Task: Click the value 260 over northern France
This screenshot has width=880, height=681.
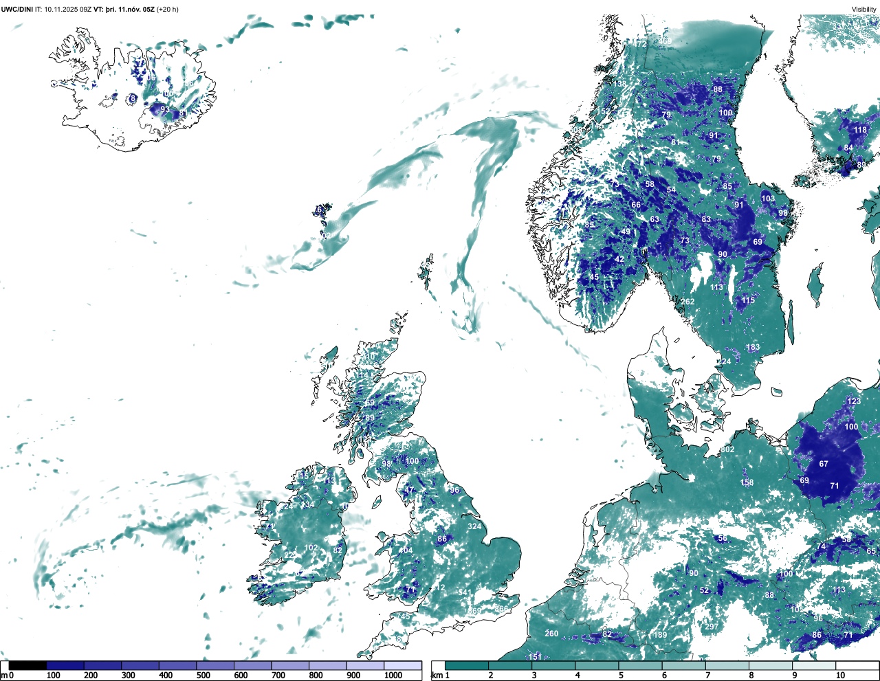Action: 551,633
